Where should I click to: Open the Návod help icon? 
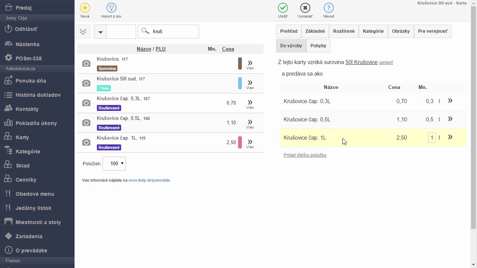point(328,8)
